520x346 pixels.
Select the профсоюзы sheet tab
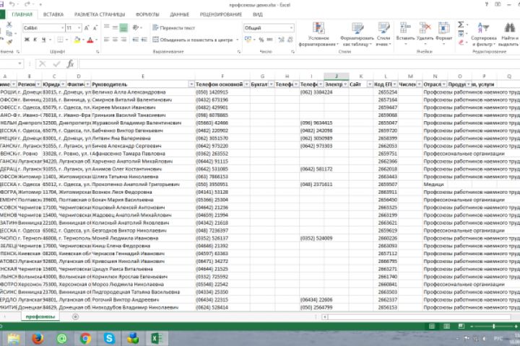pyautogui.click(x=40, y=317)
